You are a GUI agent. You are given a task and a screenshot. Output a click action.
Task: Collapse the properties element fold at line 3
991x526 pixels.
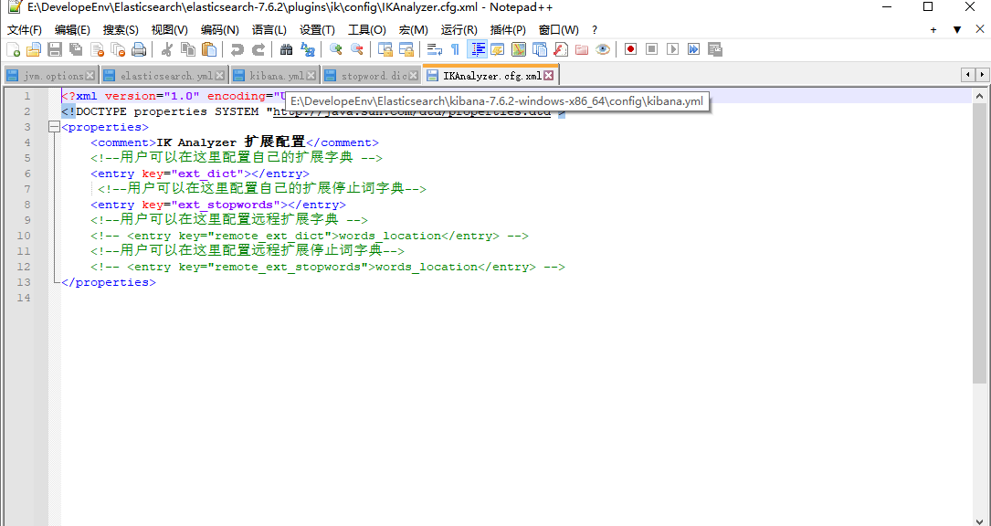point(54,126)
